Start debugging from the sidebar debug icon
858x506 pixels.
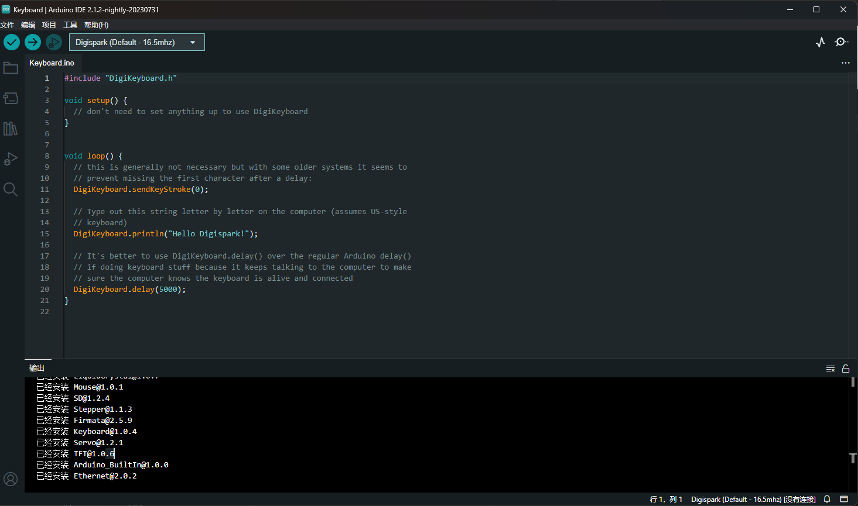[x=11, y=159]
